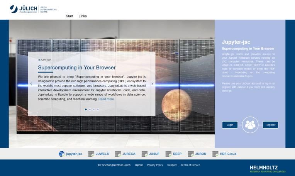
Task: Click the Jülich Forschungszentrum logo
Action: 24,9
